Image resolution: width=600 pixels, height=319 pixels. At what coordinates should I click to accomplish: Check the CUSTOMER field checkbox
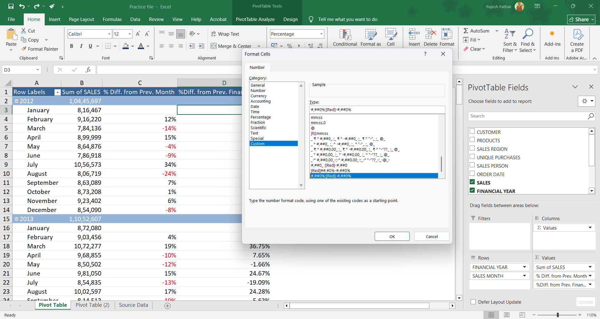pyautogui.click(x=472, y=132)
